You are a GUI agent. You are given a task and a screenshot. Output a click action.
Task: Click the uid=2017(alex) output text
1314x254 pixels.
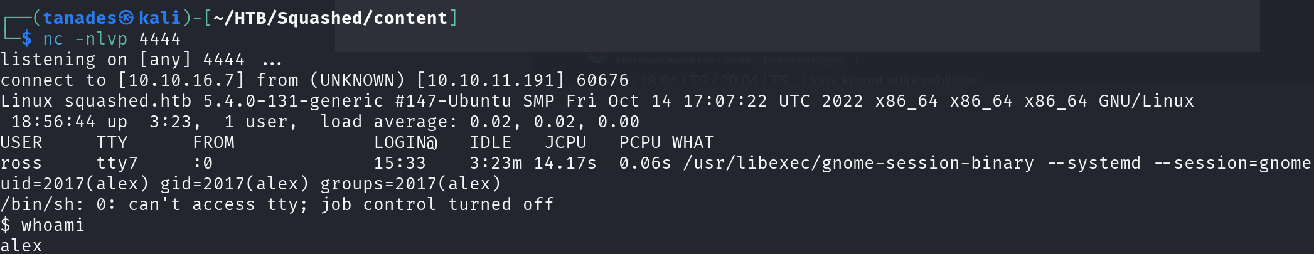point(75,184)
